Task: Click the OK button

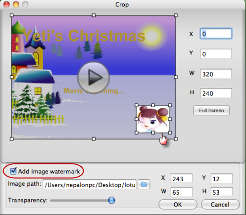Action: (178, 205)
